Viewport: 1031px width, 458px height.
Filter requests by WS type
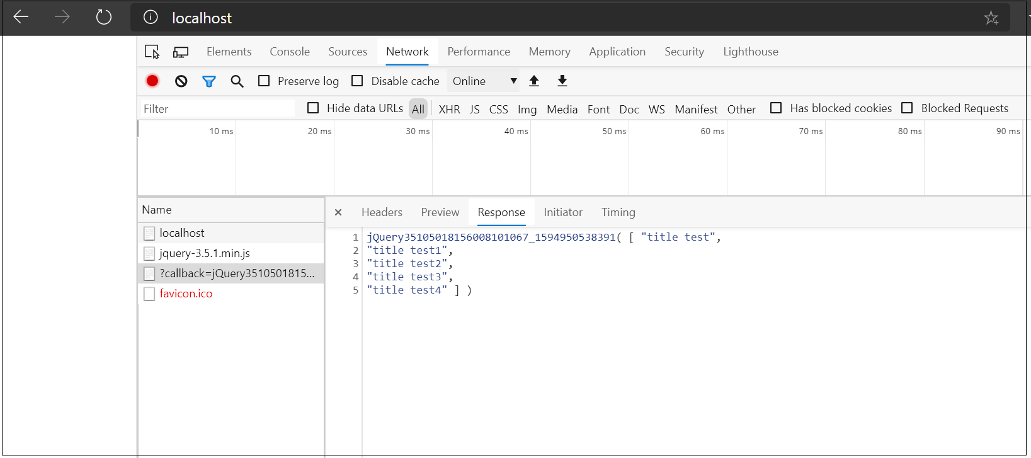(x=657, y=109)
